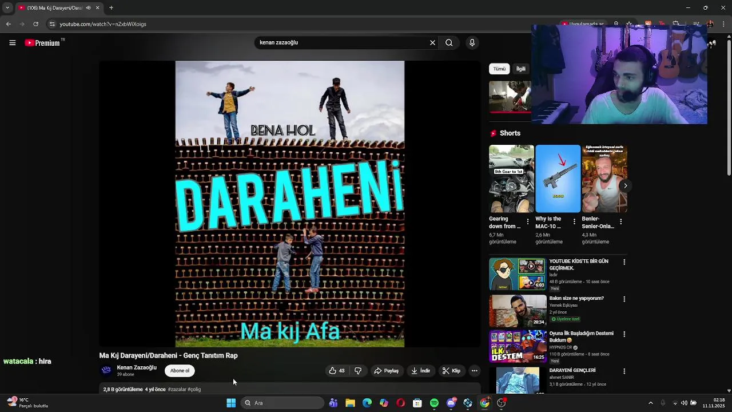This screenshot has width=732, height=412.
Task: Mute the tab via speaker icon
Action: tap(88, 8)
